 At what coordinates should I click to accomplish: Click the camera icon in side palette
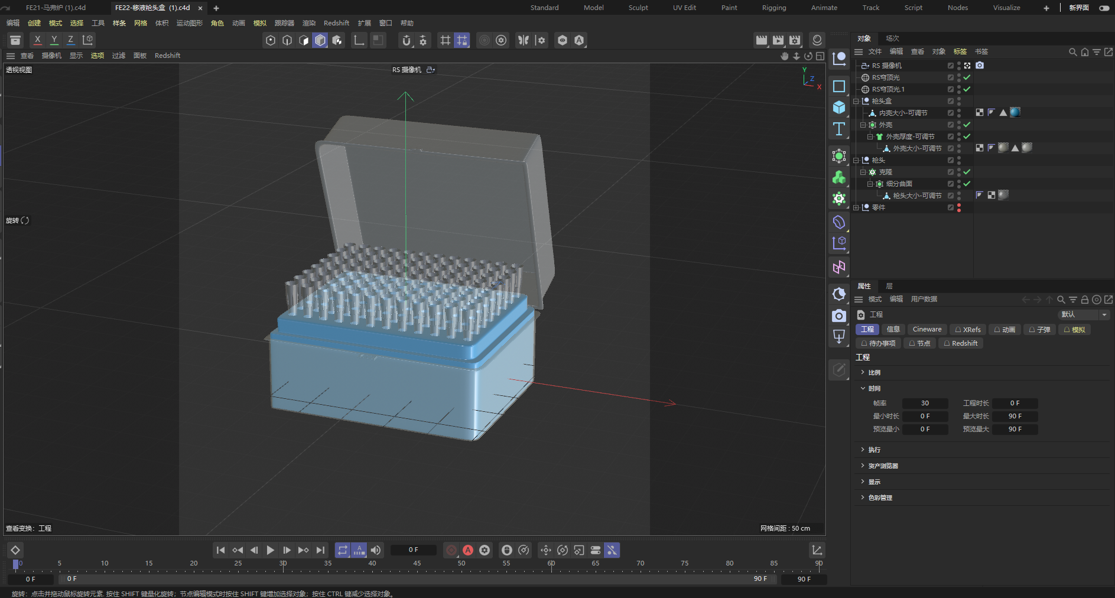pos(839,316)
